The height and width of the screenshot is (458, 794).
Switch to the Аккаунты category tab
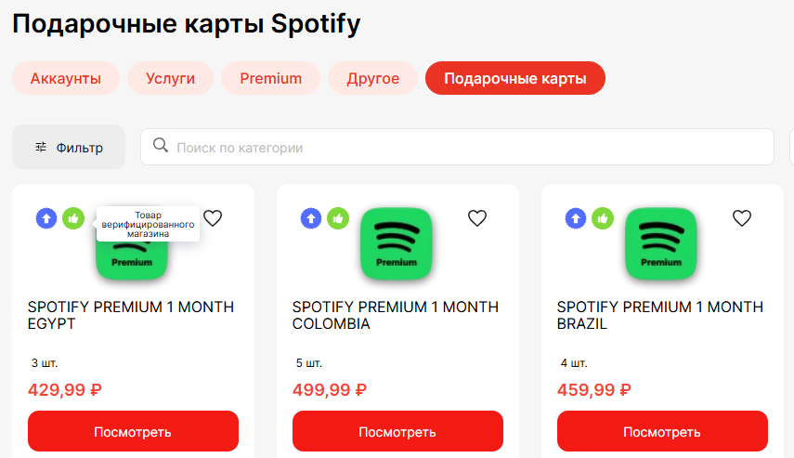click(66, 78)
